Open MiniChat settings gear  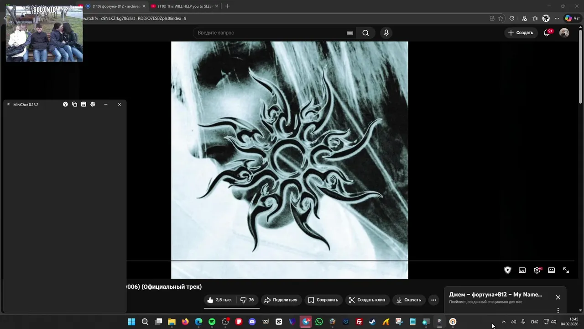coord(93,104)
